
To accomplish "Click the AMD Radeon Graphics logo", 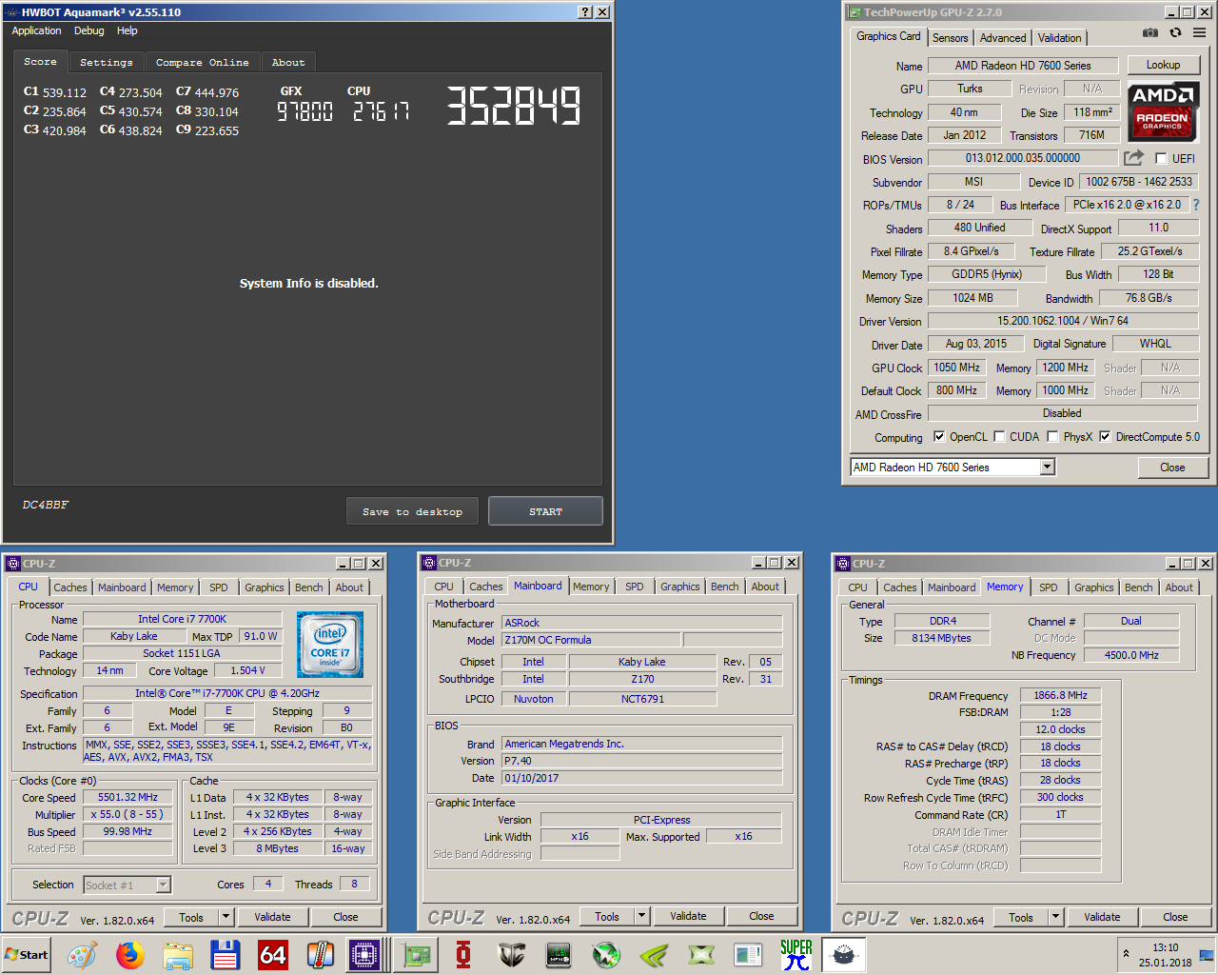I will (x=1162, y=111).
